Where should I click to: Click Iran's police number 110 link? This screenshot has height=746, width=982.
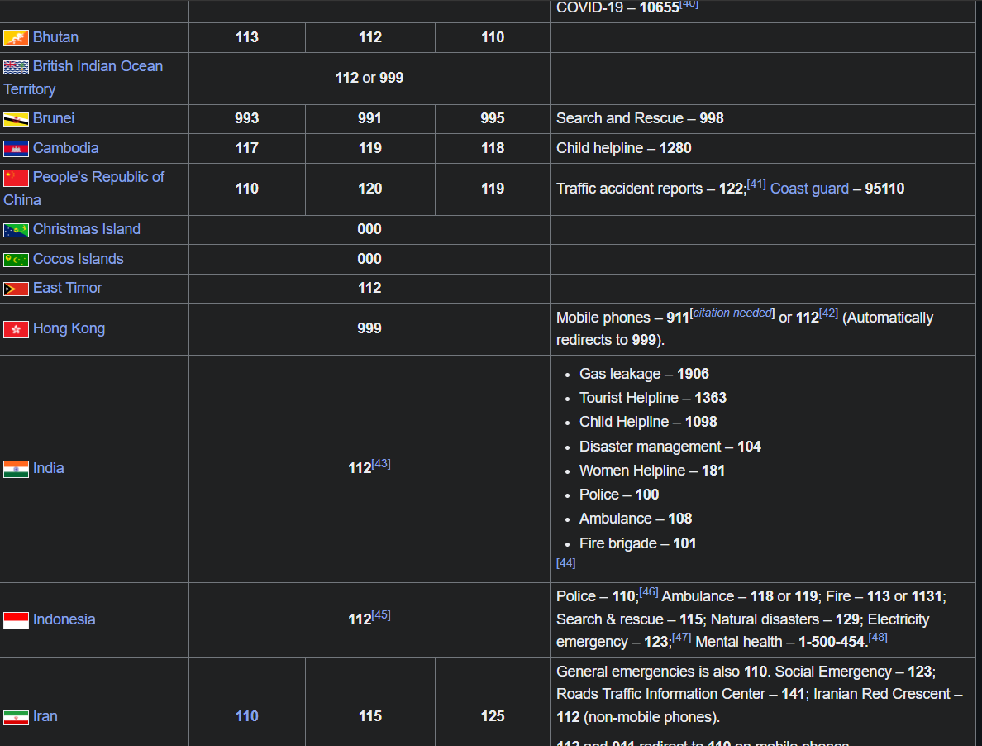tap(247, 716)
